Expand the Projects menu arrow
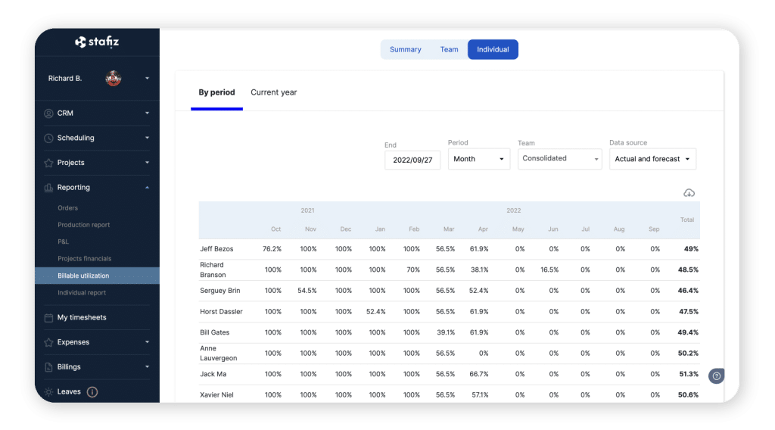Screen dimensions: 775x430 coord(147,163)
